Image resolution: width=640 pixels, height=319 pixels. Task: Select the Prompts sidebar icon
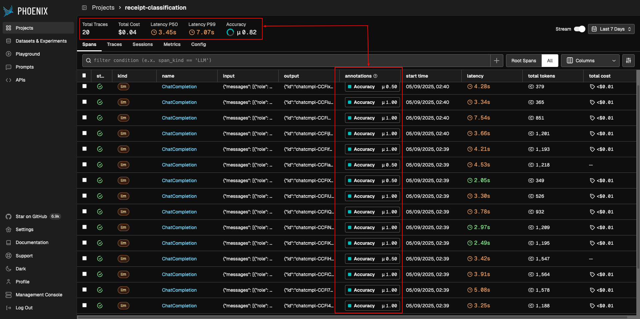pos(9,67)
